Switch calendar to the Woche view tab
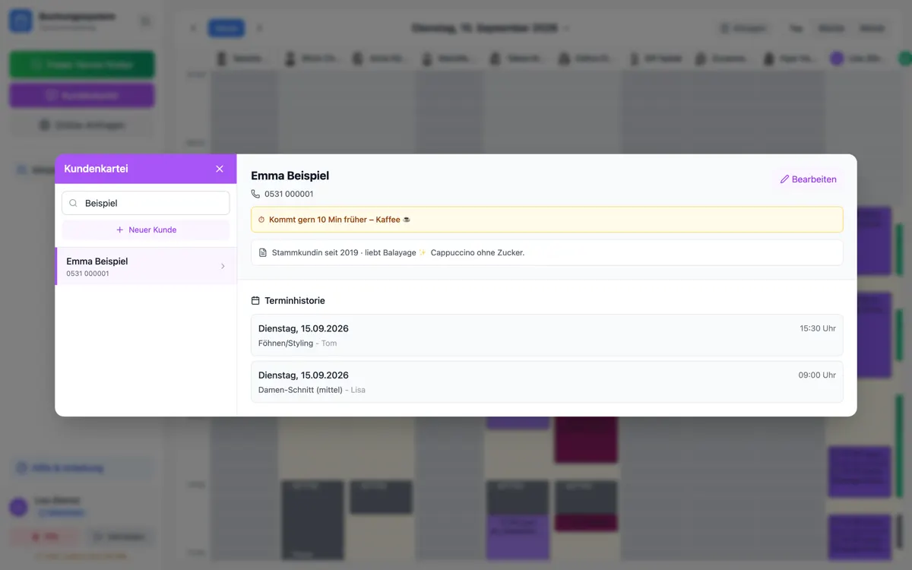912x570 pixels. click(x=831, y=28)
